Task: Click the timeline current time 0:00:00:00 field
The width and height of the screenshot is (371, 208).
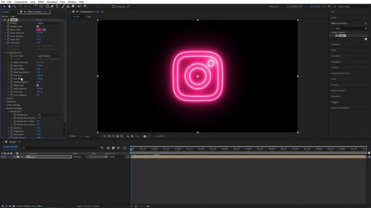Action: 10,147
